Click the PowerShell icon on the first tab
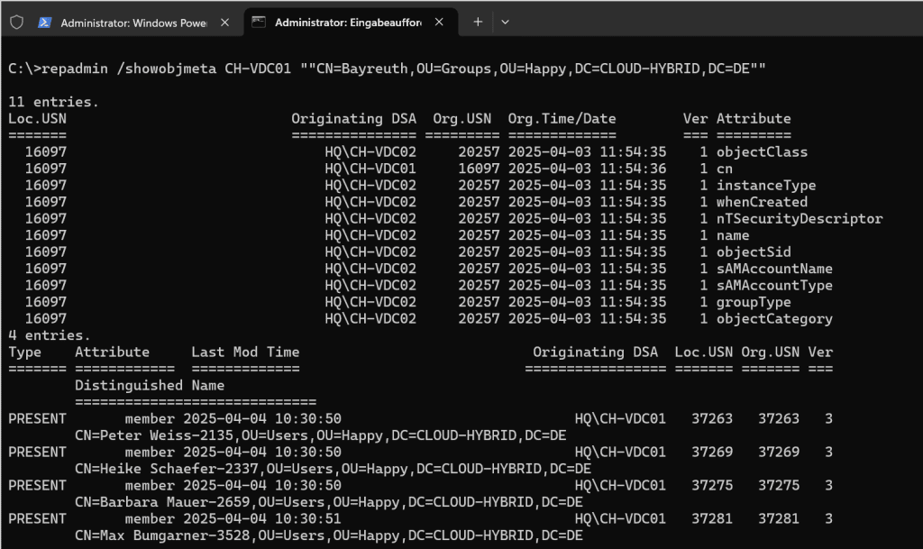Screen dimensions: 923x549 point(45,23)
